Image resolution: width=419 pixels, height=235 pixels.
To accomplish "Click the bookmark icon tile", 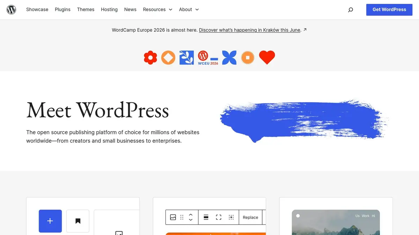I will pyautogui.click(x=78, y=221).
